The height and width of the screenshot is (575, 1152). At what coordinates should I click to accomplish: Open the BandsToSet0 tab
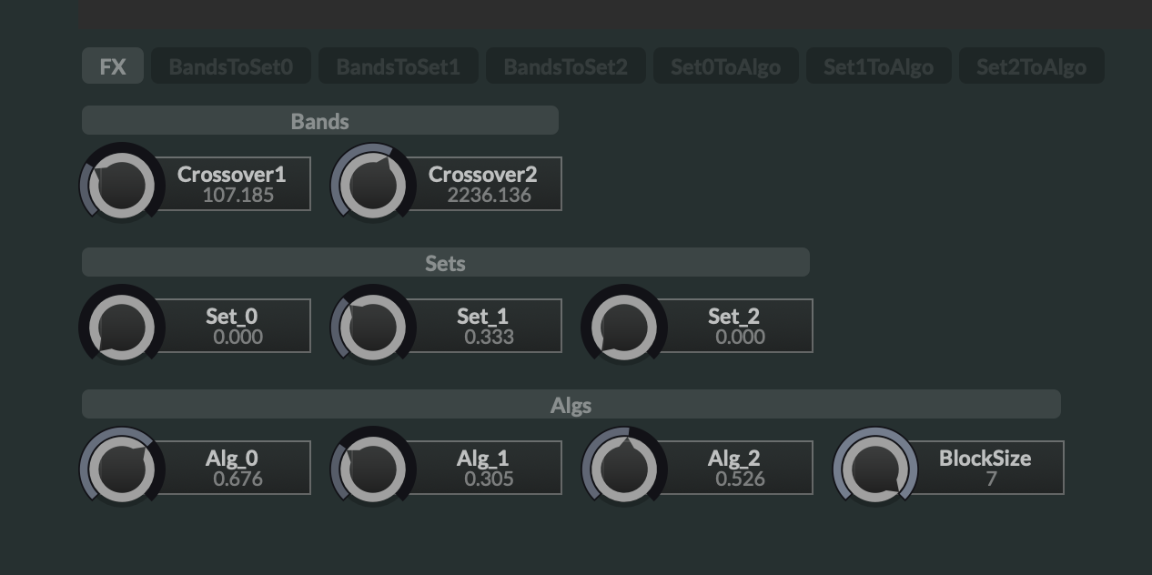pyautogui.click(x=231, y=66)
